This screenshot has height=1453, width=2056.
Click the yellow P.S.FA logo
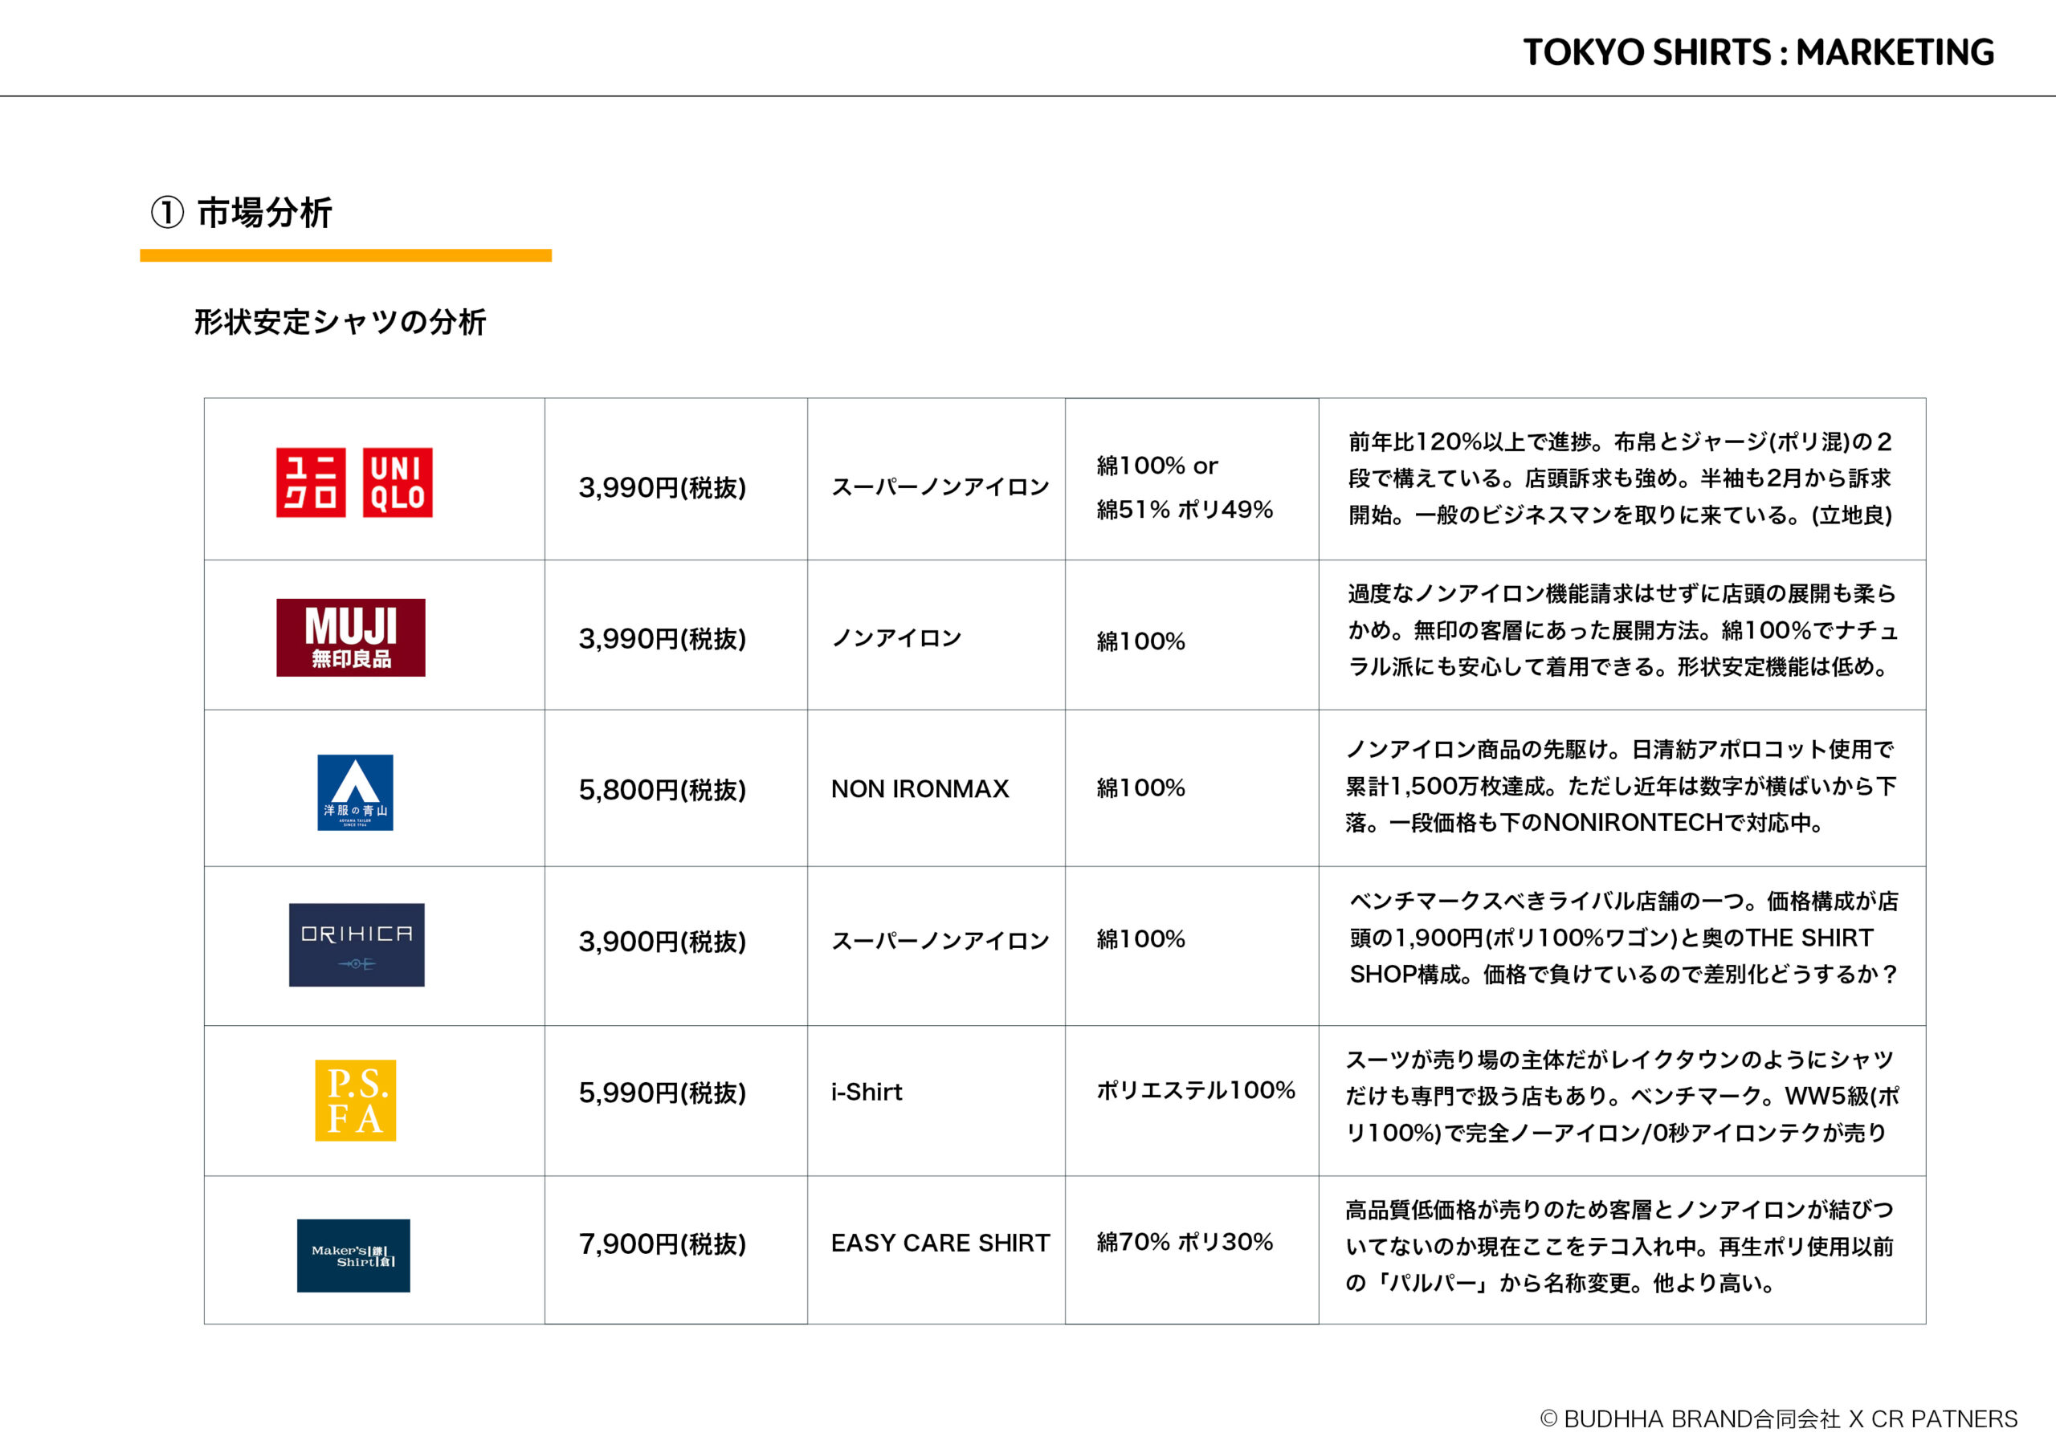click(355, 1099)
